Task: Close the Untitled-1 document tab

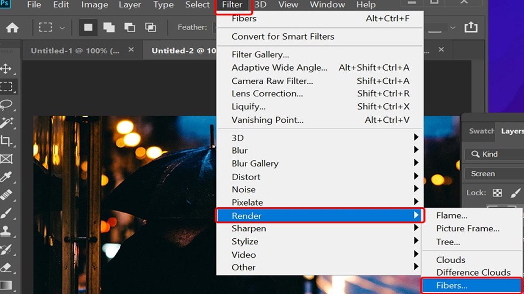Action: coord(131,50)
